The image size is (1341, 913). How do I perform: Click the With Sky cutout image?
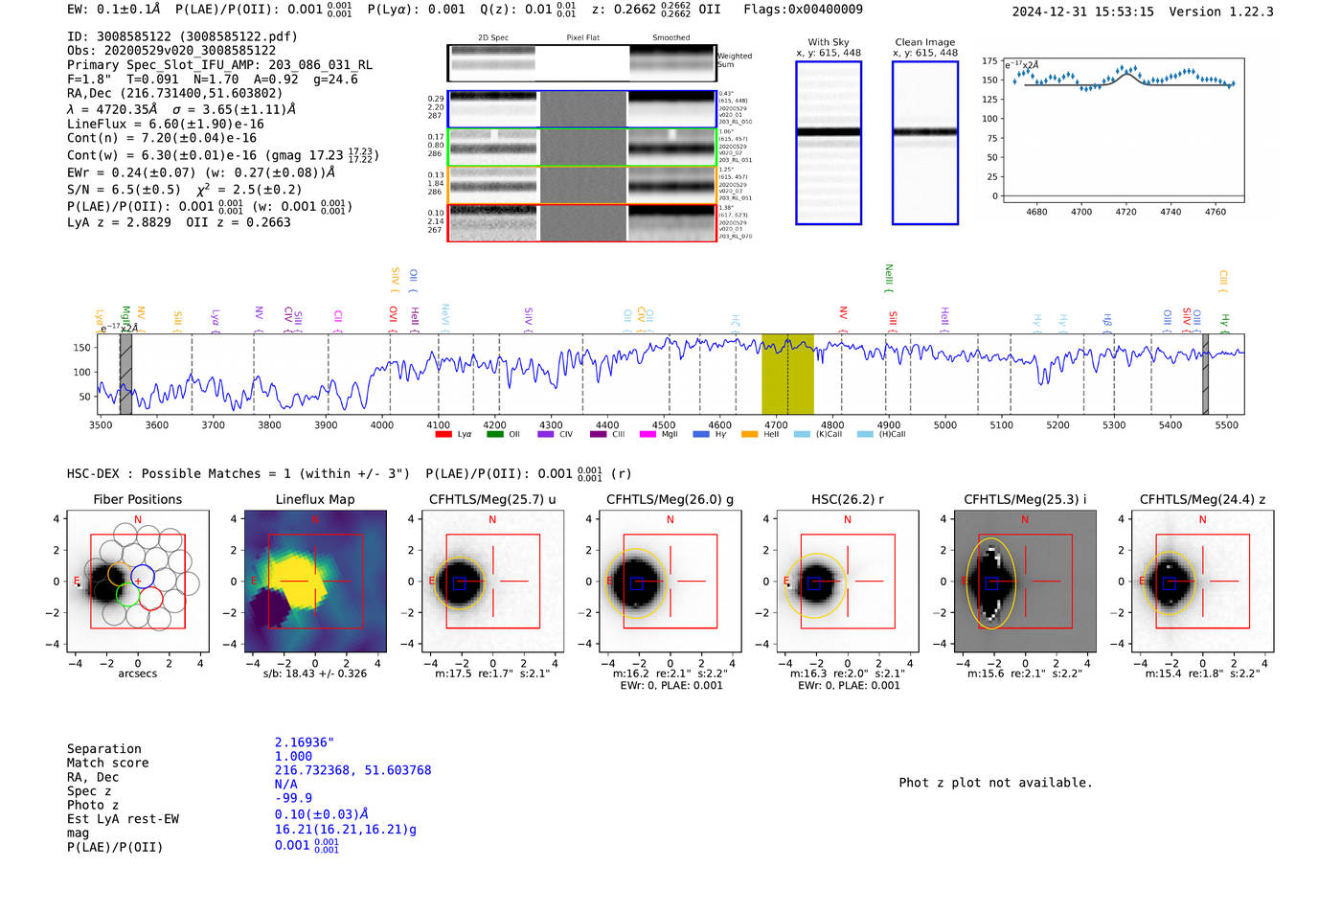click(x=829, y=143)
